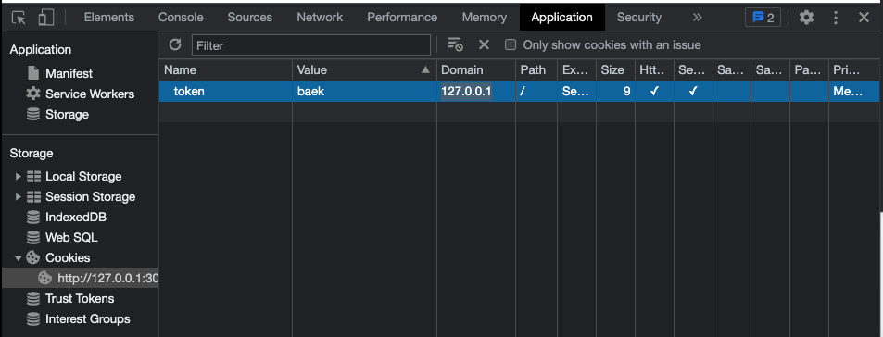Image resolution: width=883 pixels, height=337 pixels.
Task: Open the Session Storage grid icon
Action: coord(33,197)
